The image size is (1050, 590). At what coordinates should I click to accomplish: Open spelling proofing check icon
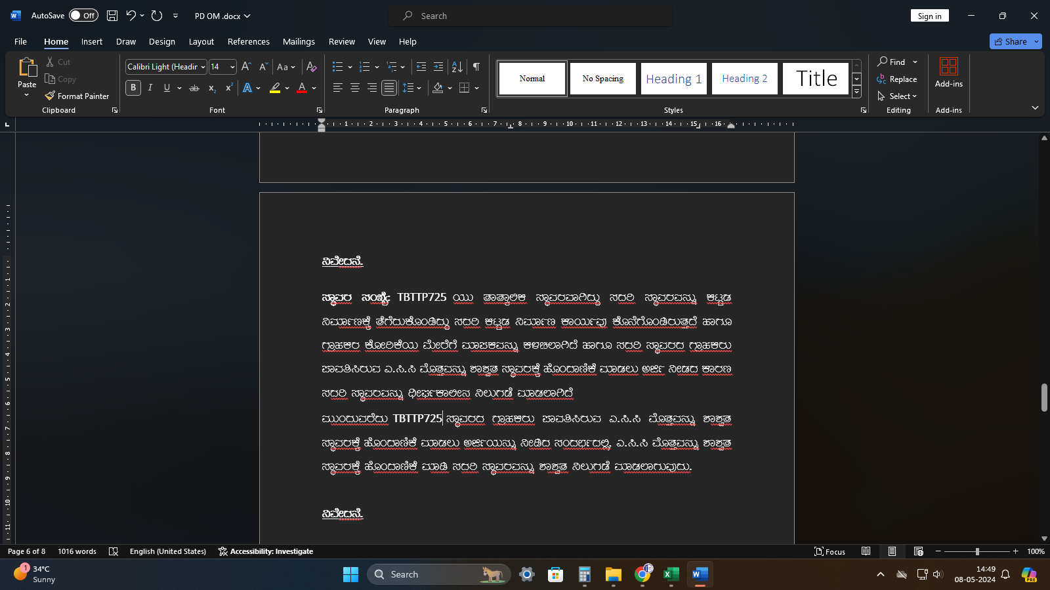(114, 551)
